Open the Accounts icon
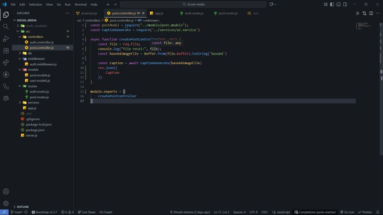This screenshot has width=383, height=215. [x=6, y=192]
